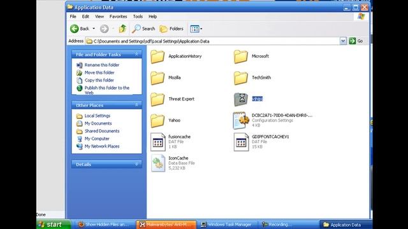Click Rename this folder link
This screenshot has height=229, width=408.
pyautogui.click(x=102, y=65)
